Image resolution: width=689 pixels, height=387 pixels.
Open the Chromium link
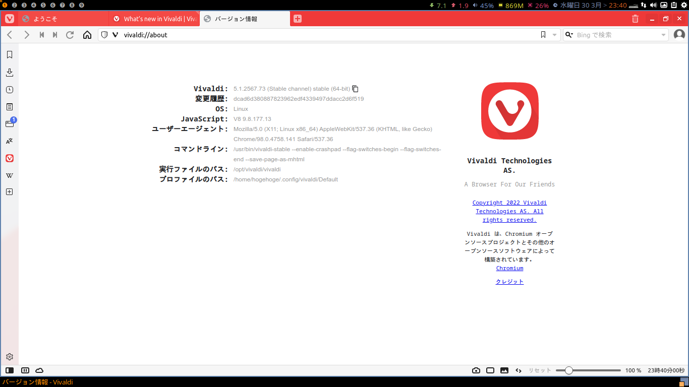[x=509, y=268]
